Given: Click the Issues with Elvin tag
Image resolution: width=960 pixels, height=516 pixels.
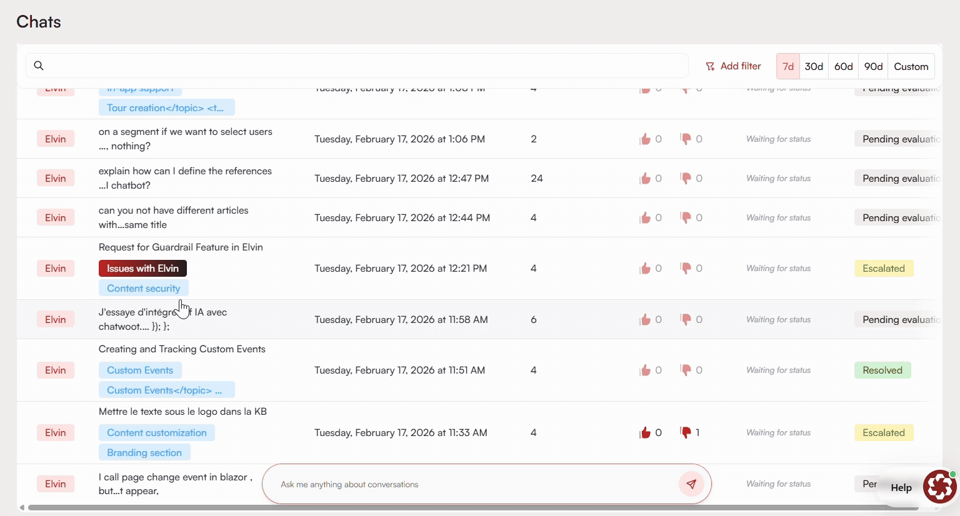Looking at the screenshot, I should [142, 269].
